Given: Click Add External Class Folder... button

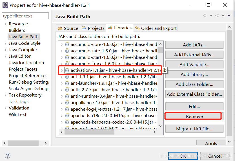Looking at the screenshot, I should pyautogui.click(x=194, y=94).
